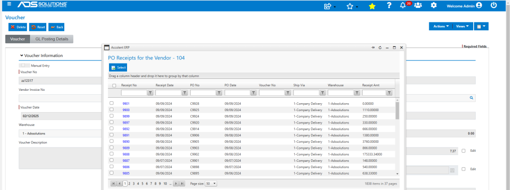Screen dimensions: 510x190
Task: Click the pin icon in Accolent ERP popup
Action: click(x=373, y=47)
